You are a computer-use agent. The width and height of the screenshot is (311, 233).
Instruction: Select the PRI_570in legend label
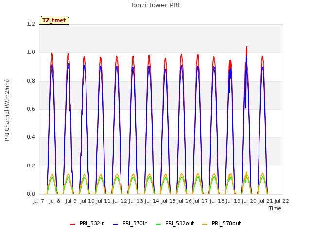[135, 223]
